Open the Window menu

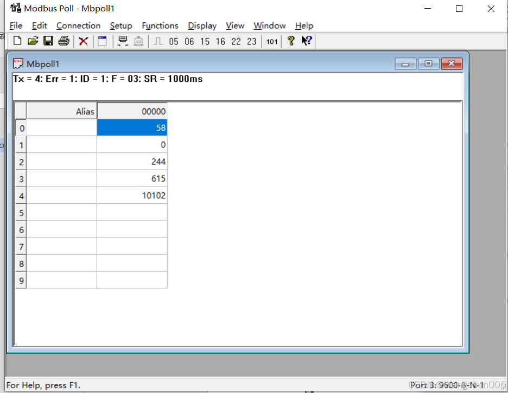(x=270, y=25)
